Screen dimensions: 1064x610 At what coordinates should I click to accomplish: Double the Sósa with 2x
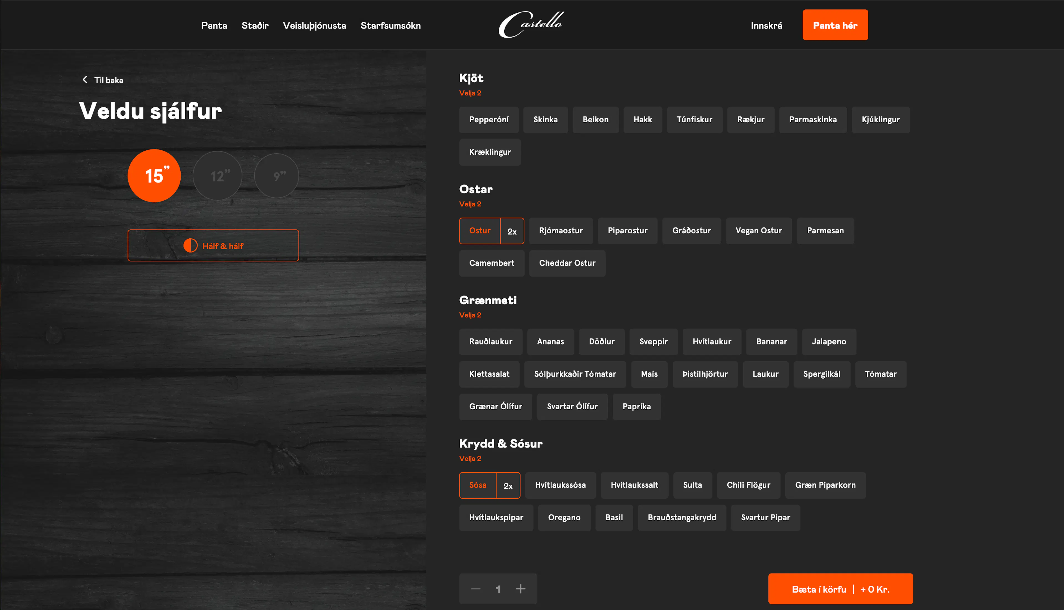(x=508, y=485)
